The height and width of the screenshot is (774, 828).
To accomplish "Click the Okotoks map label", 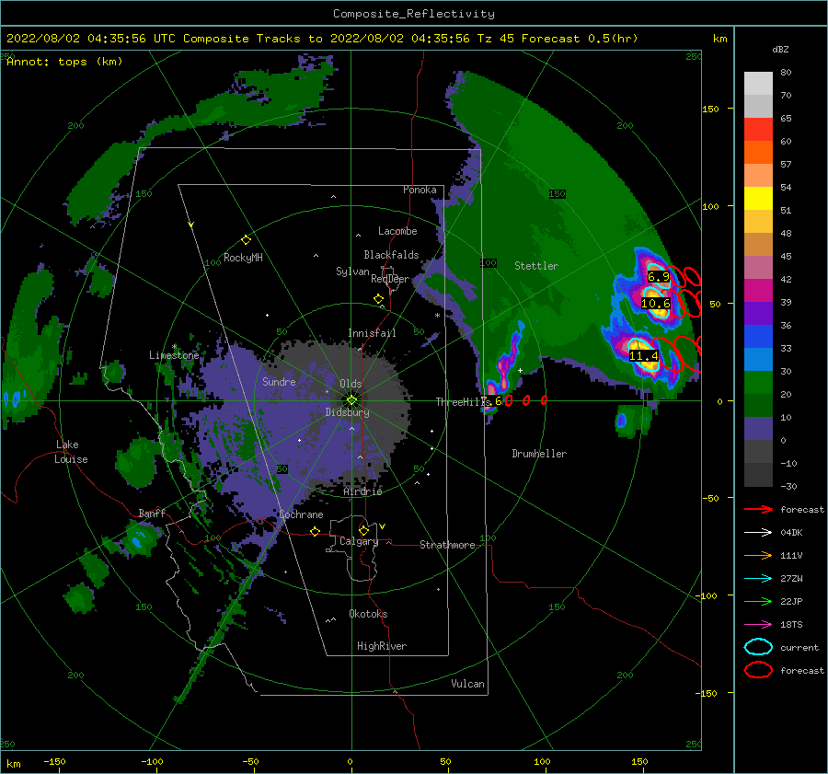I will coord(368,614).
